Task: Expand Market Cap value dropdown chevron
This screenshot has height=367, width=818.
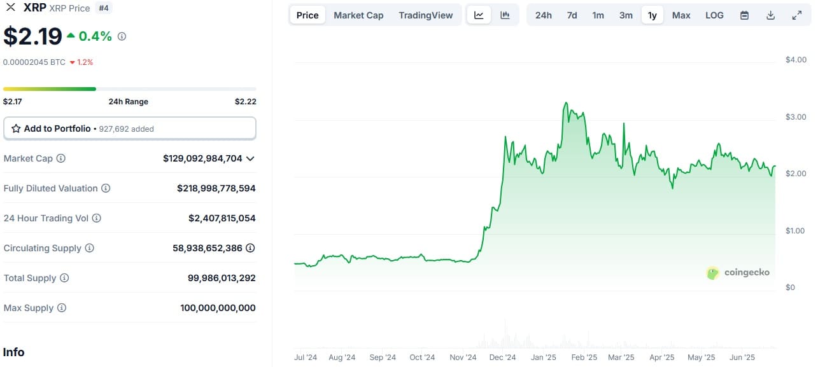Action: tap(250, 158)
